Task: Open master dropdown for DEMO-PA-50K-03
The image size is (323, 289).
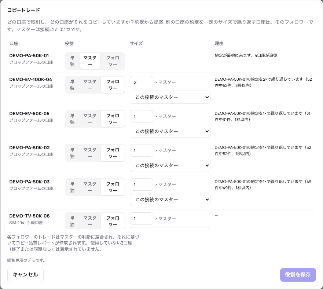Action: [170, 200]
